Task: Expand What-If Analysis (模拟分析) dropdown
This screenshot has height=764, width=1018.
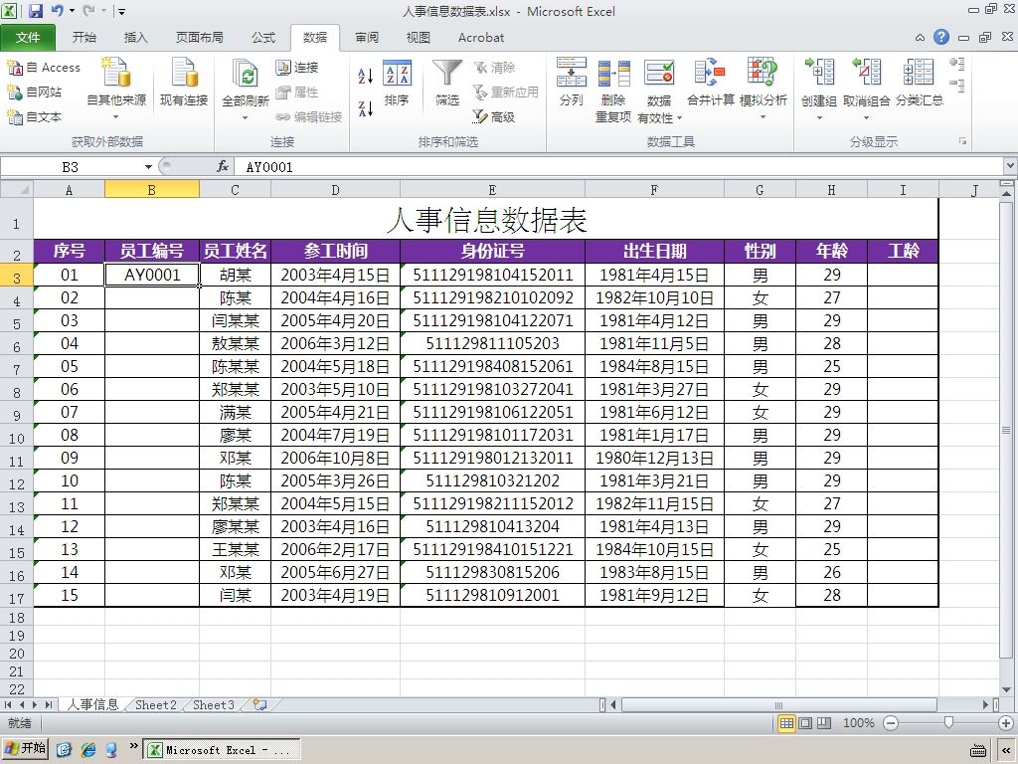Action: 763,117
